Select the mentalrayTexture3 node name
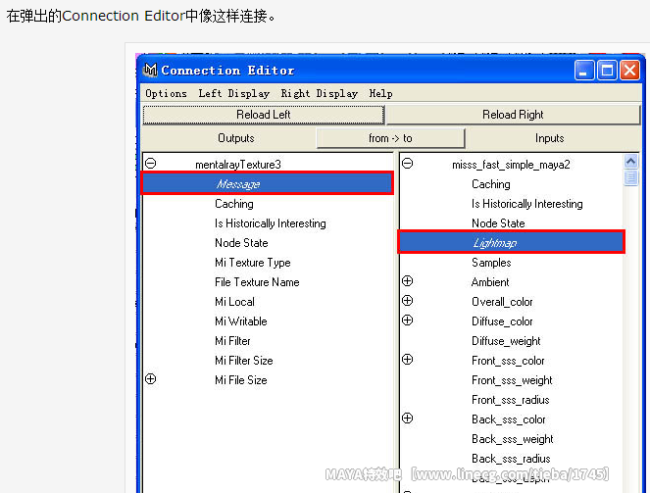The image size is (650, 493). pos(238,165)
